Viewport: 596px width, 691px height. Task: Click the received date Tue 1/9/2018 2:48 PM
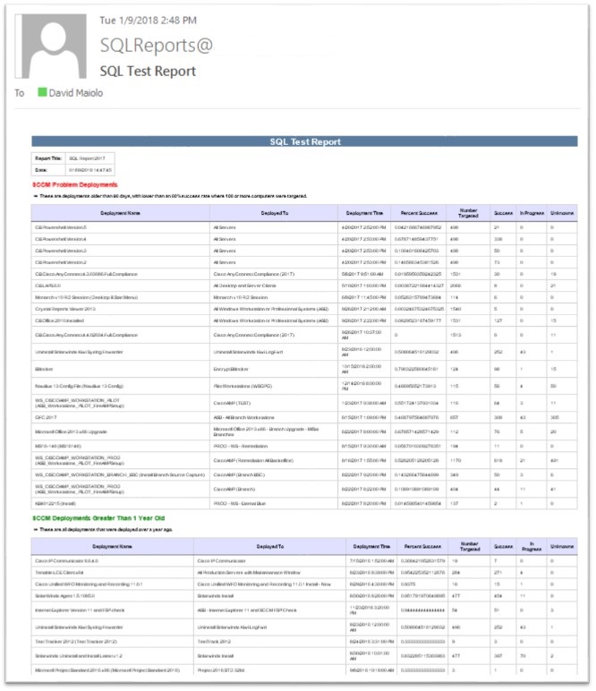148,21
